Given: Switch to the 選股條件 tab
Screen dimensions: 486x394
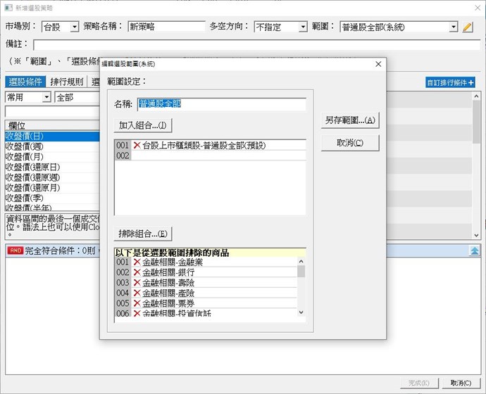Looking at the screenshot, I should (26, 82).
